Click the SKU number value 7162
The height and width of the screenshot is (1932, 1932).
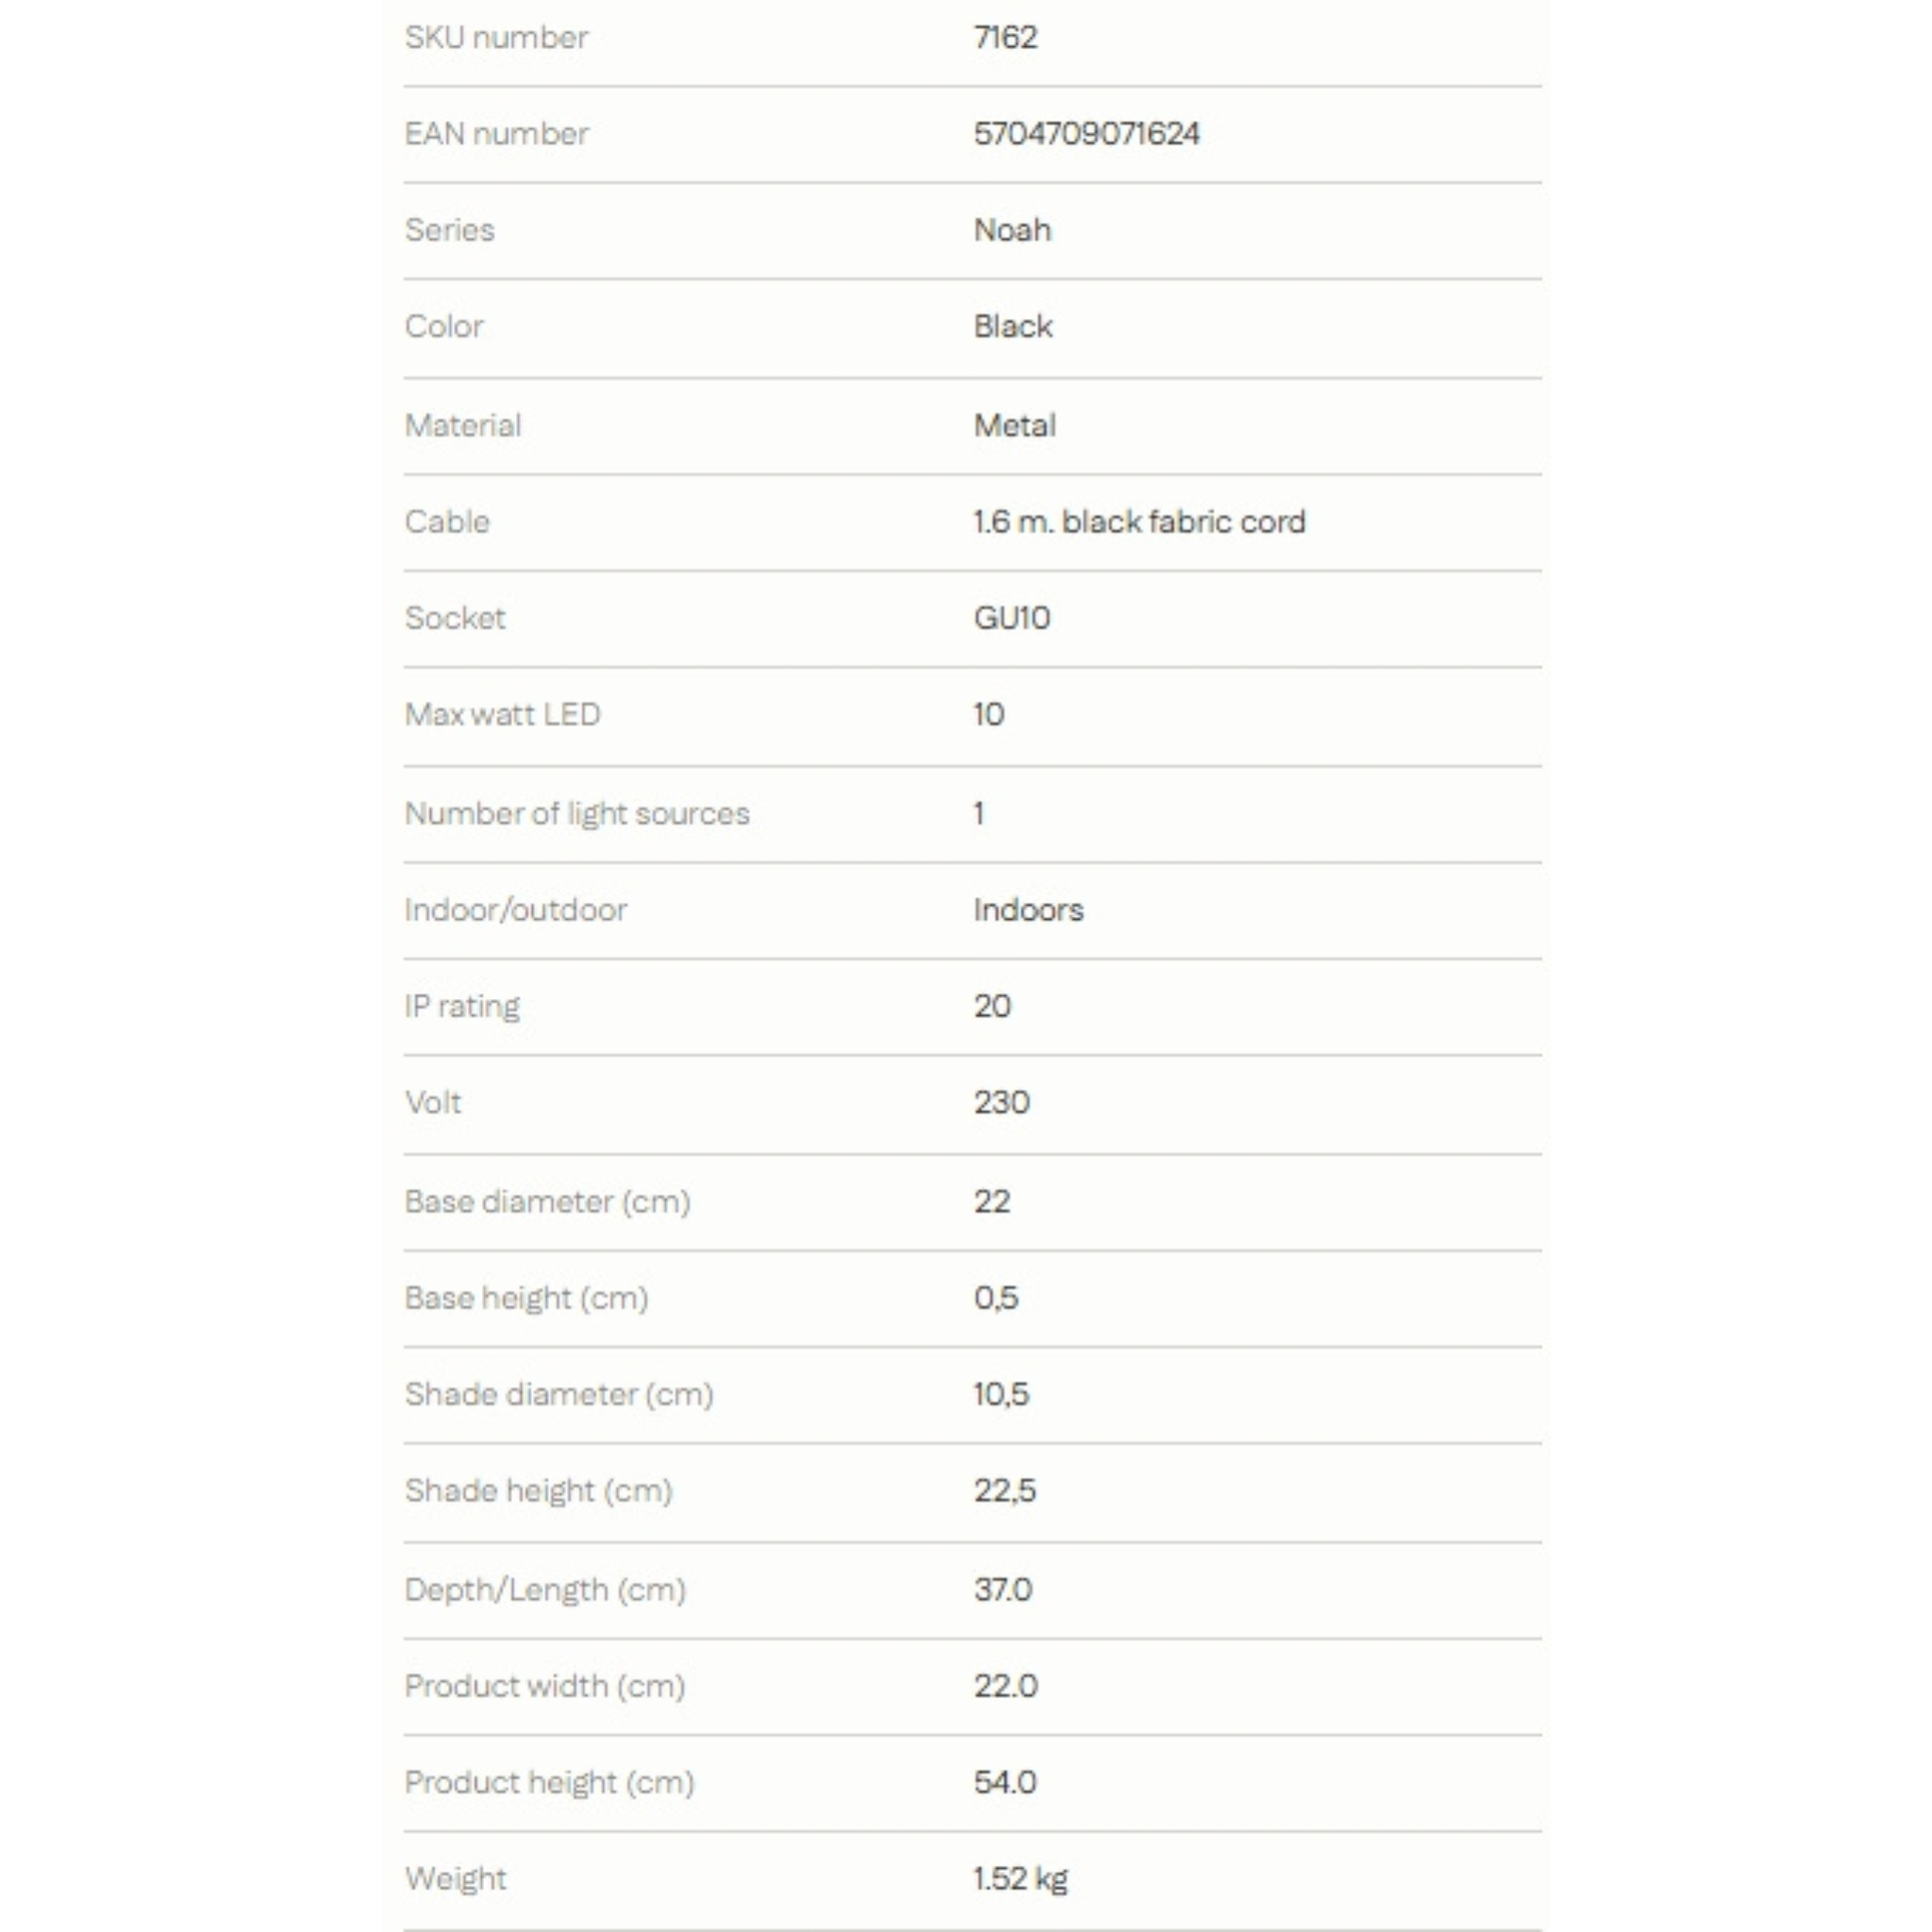pyautogui.click(x=1006, y=37)
